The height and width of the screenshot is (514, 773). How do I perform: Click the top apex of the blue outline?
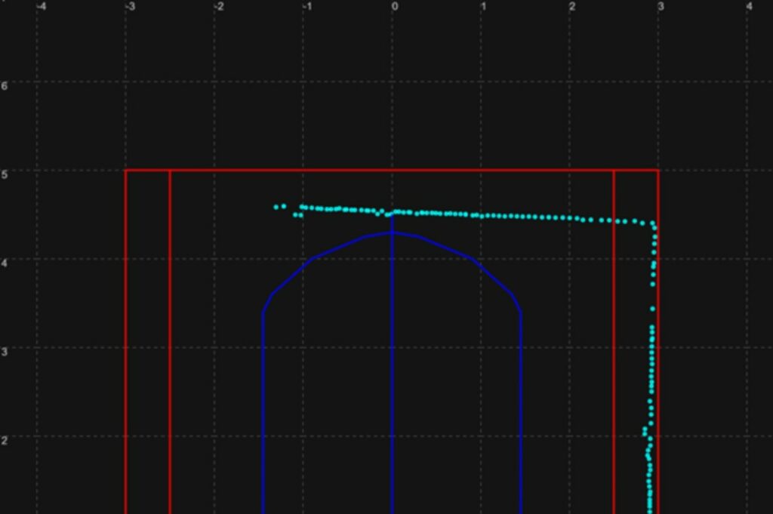point(392,232)
